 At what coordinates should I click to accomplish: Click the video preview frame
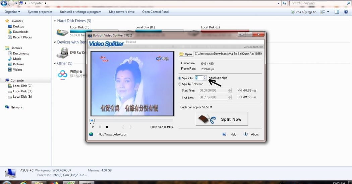(132, 84)
